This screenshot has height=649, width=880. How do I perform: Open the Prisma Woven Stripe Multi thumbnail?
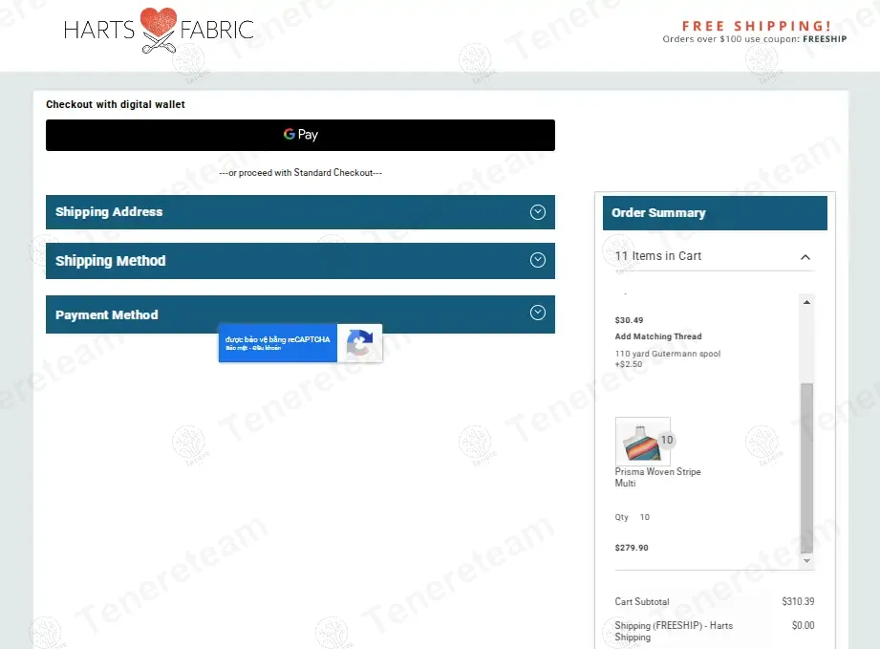tap(643, 441)
